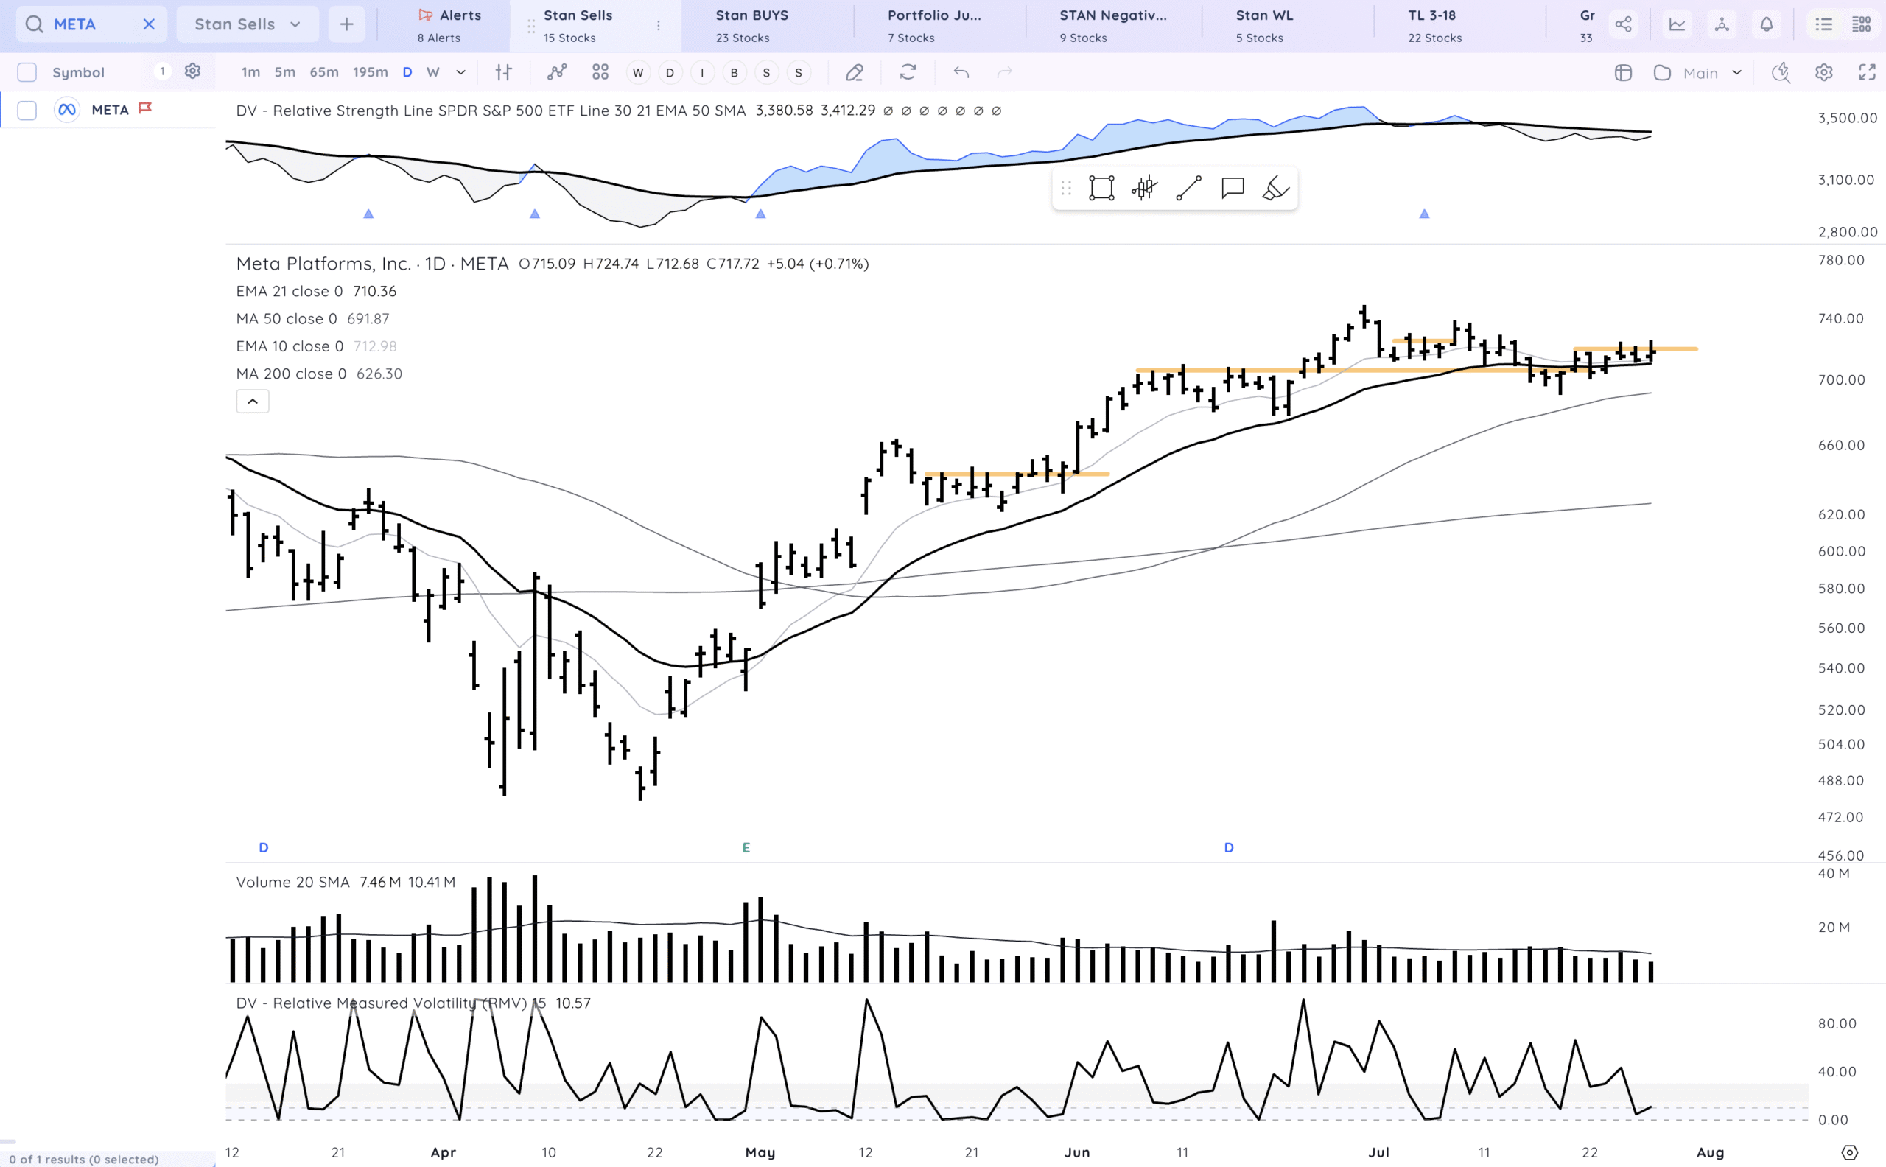
Task: Open the Portfolio Ju... watchlist tab
Action: pos(933,25)
